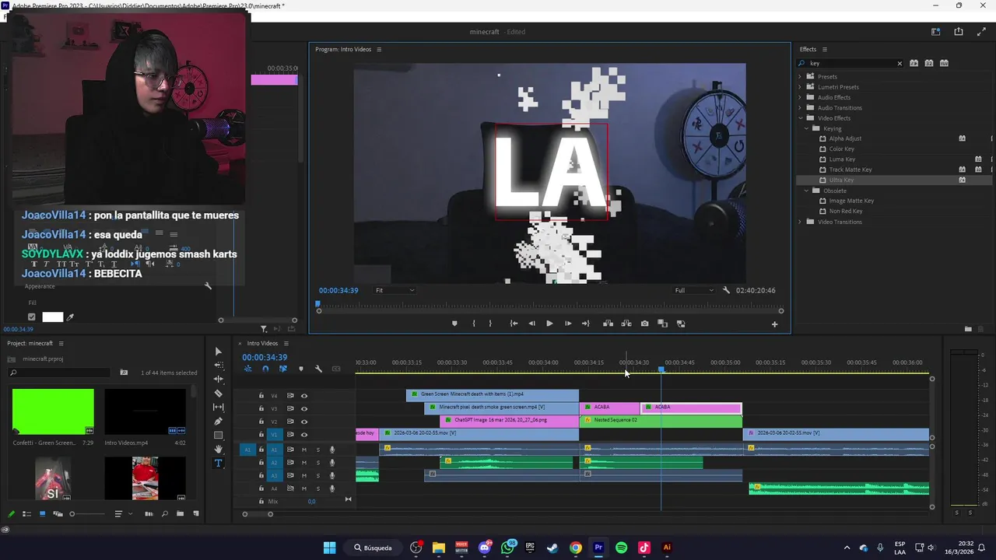Open the Quick Export icon in top bar

point(959,32)
